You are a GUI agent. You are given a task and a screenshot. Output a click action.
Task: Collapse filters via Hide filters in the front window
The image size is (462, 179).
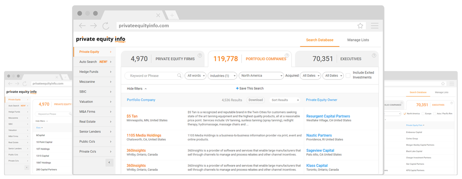137,88
